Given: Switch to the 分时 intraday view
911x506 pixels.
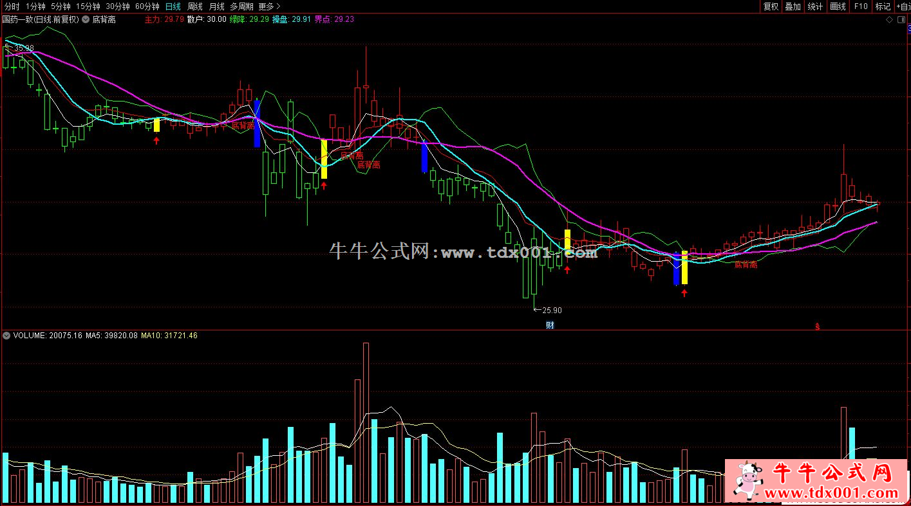Looking at the screenshot, I should (12, 6).
